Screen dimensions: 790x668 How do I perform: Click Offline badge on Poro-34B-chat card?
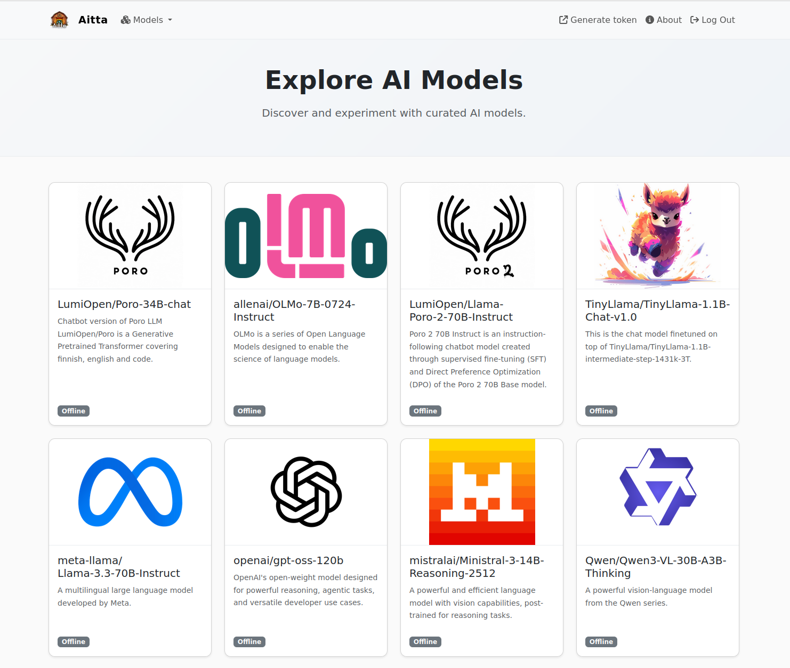(74, 411)
